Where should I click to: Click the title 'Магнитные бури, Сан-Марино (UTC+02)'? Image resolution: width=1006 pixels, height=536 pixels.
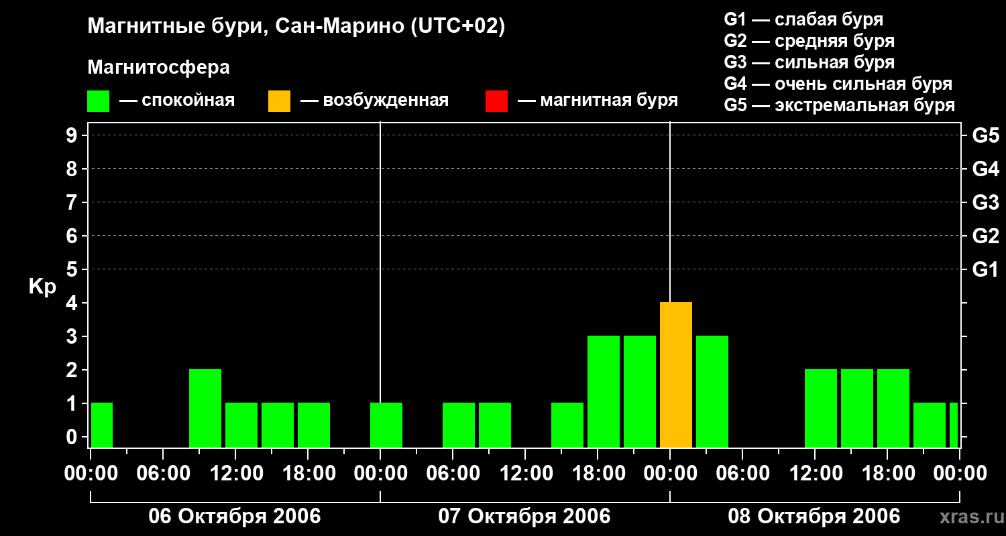(x=296, y=26)
